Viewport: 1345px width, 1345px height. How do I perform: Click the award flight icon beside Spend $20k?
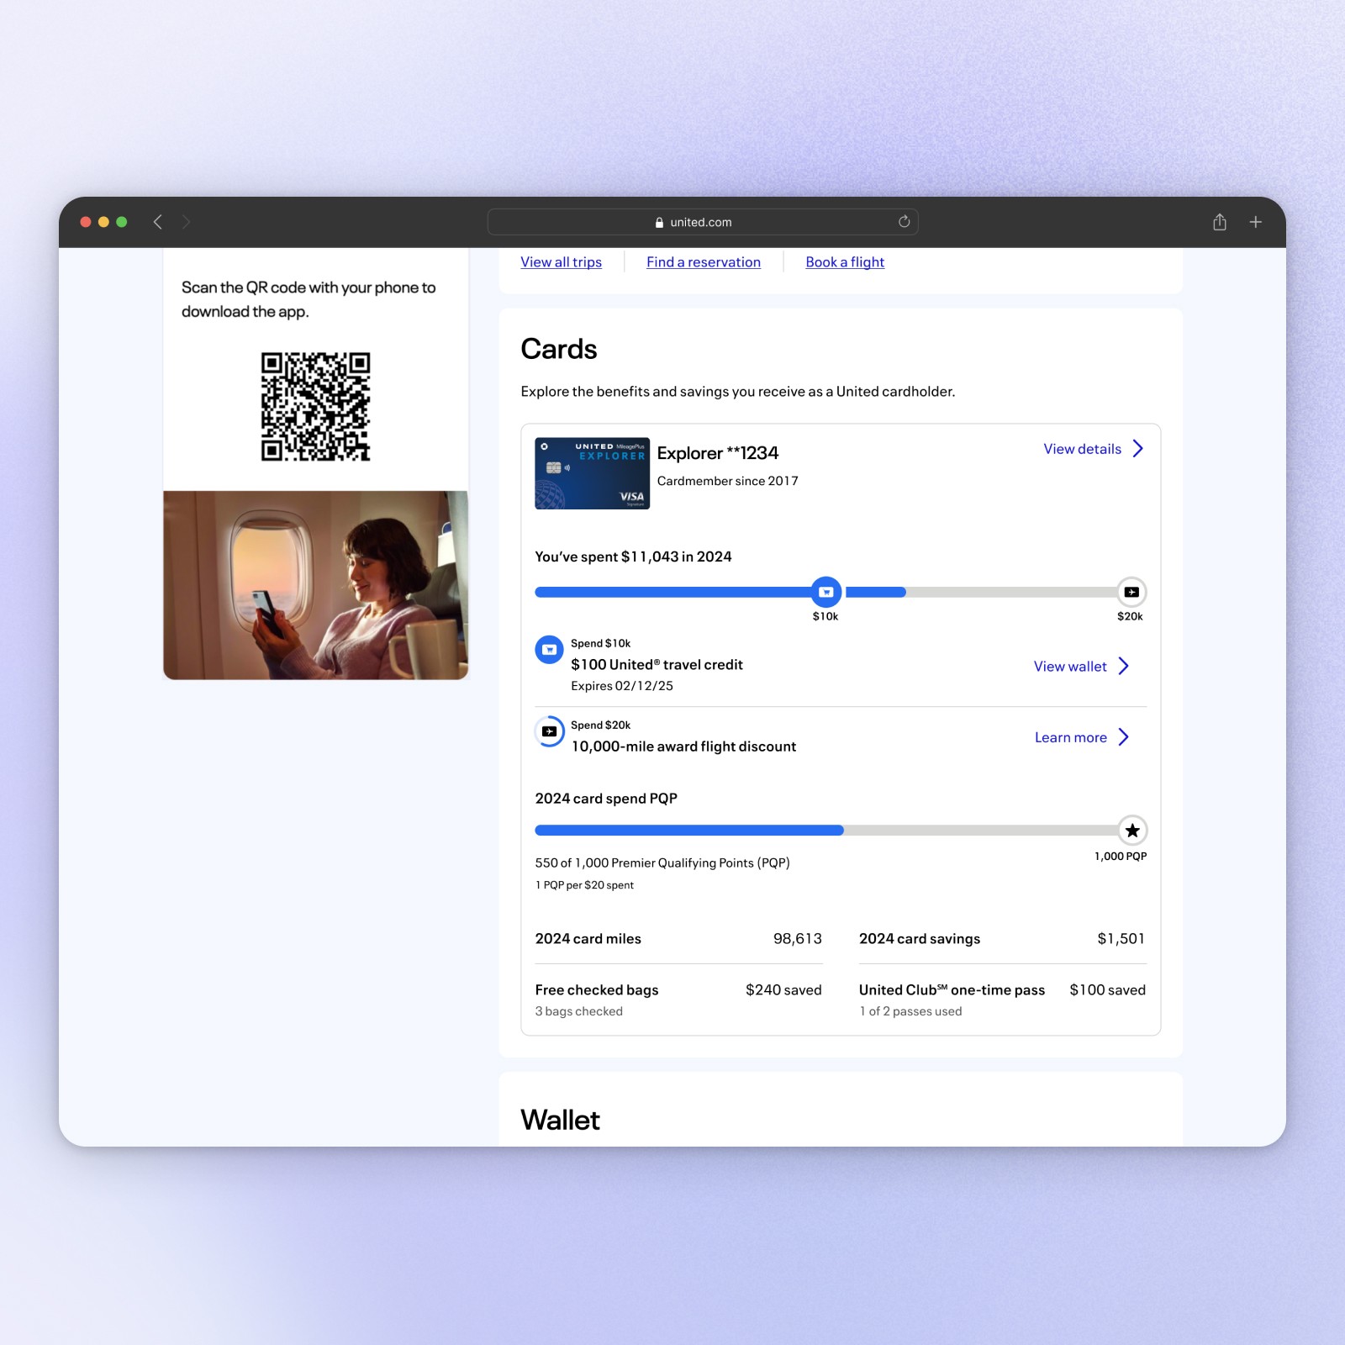(x=549, y=731)
